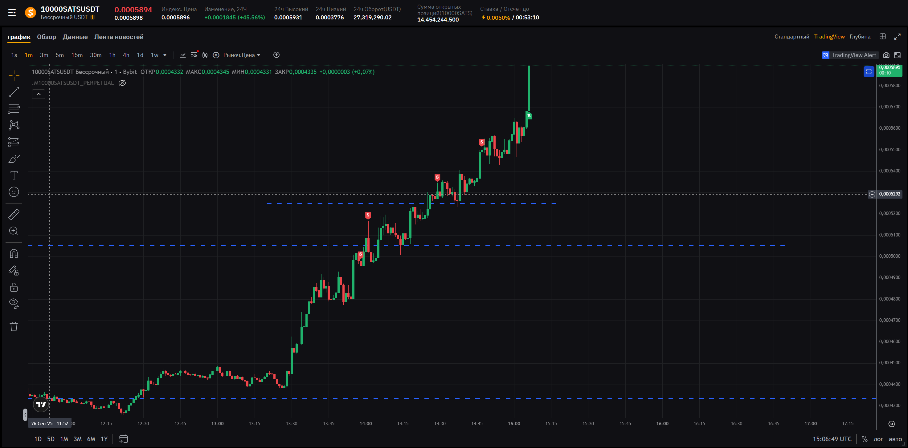Enable logarithmic scale with лог
This screenshot has height=448, width=908.
pyautogui.click(x=878, y=439)
